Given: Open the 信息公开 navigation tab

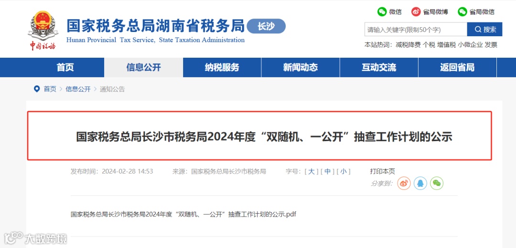Looking at the screenshot, I should point(143,68).
